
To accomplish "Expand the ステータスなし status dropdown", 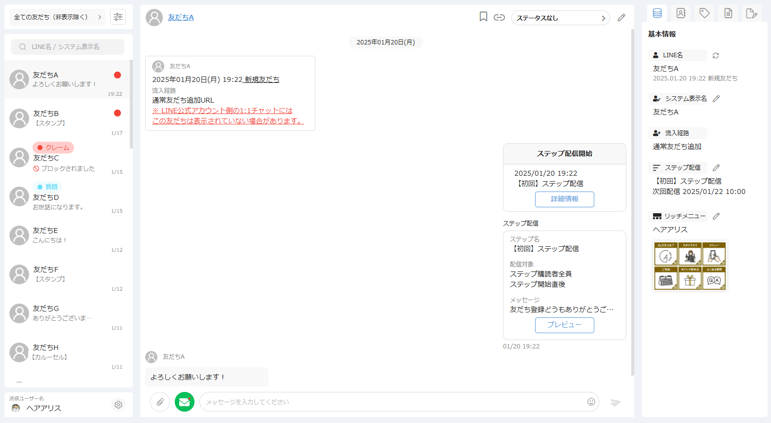I will 560,18.
